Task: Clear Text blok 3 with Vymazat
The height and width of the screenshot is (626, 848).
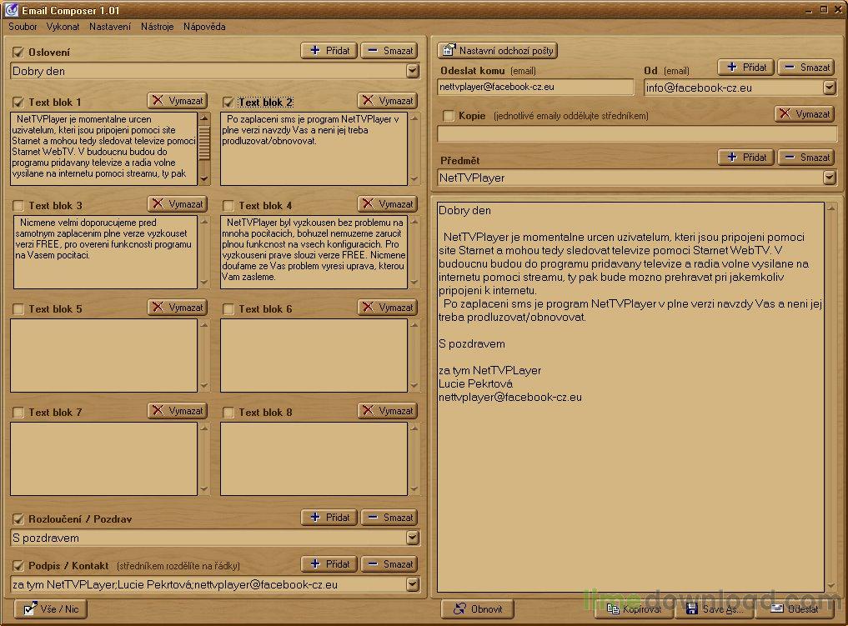Action: click(178, 203)
